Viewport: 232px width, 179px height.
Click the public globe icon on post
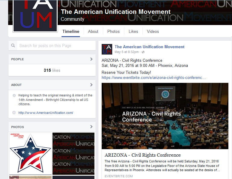[x=143, y=52]
